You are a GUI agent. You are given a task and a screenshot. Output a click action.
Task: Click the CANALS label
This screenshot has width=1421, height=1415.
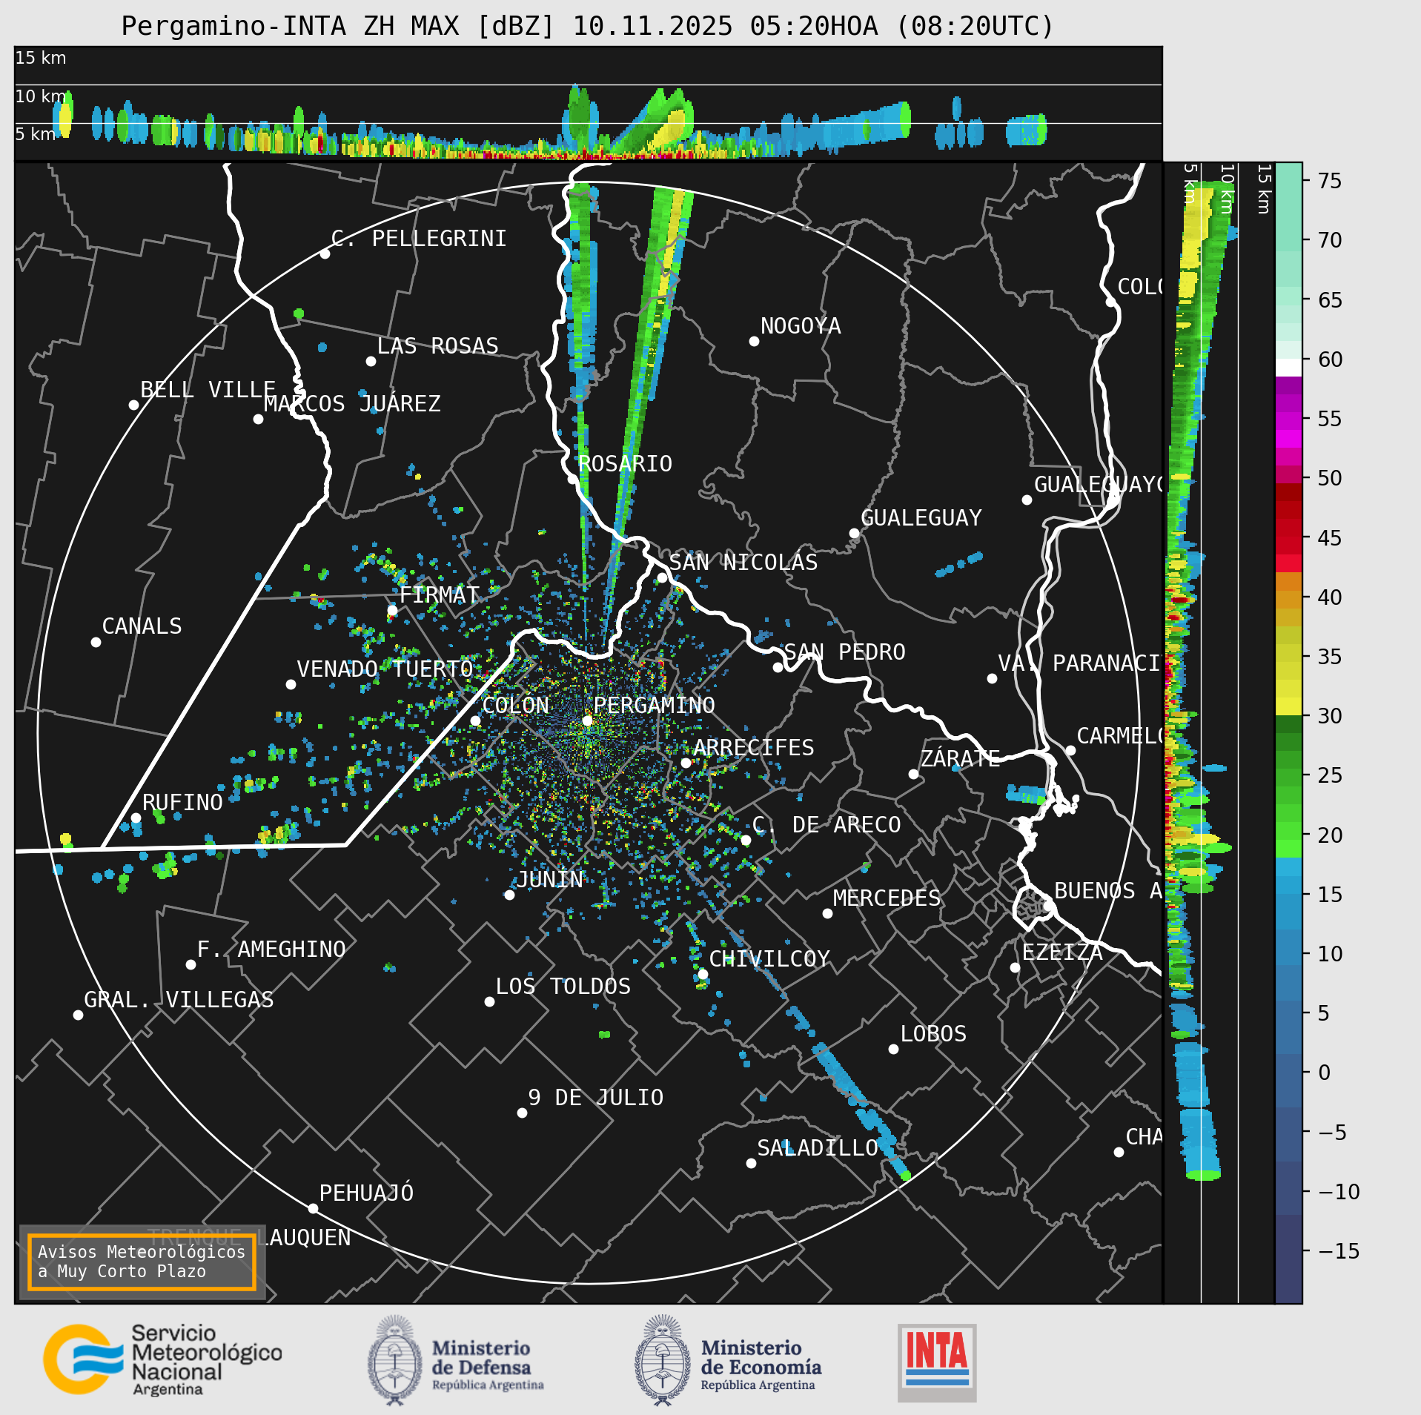(142, 626)
